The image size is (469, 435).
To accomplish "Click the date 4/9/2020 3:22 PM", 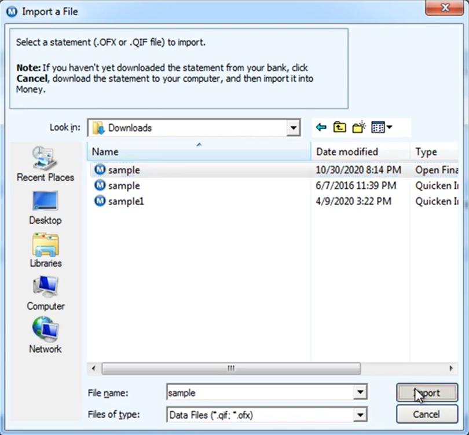I will pos(353,201).
